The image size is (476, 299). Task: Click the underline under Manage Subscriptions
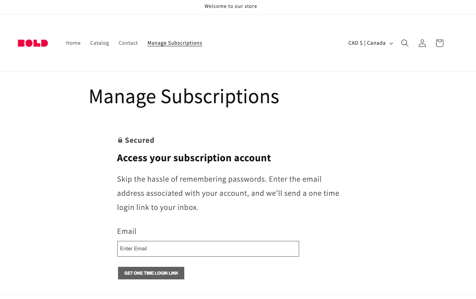point(174,47)
